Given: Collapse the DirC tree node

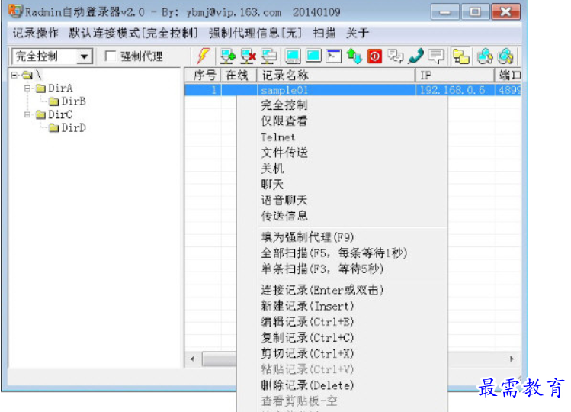Looking at the screenshot, I should (x=27, y=114).
